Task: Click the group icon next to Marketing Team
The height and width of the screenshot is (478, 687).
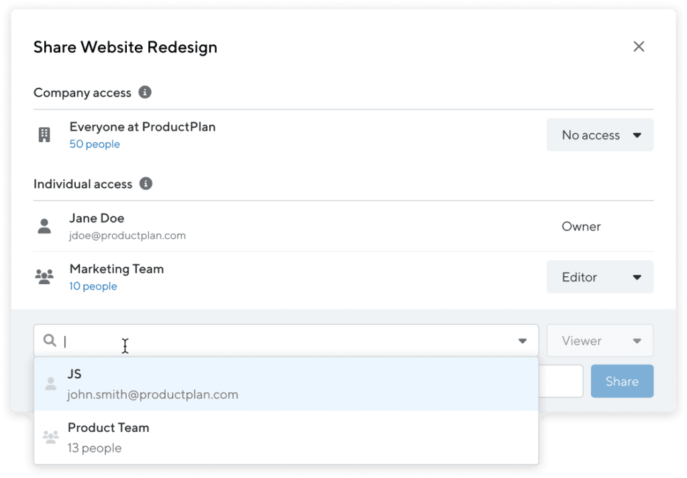Action: pyautogui.click(x=44, y=277)
